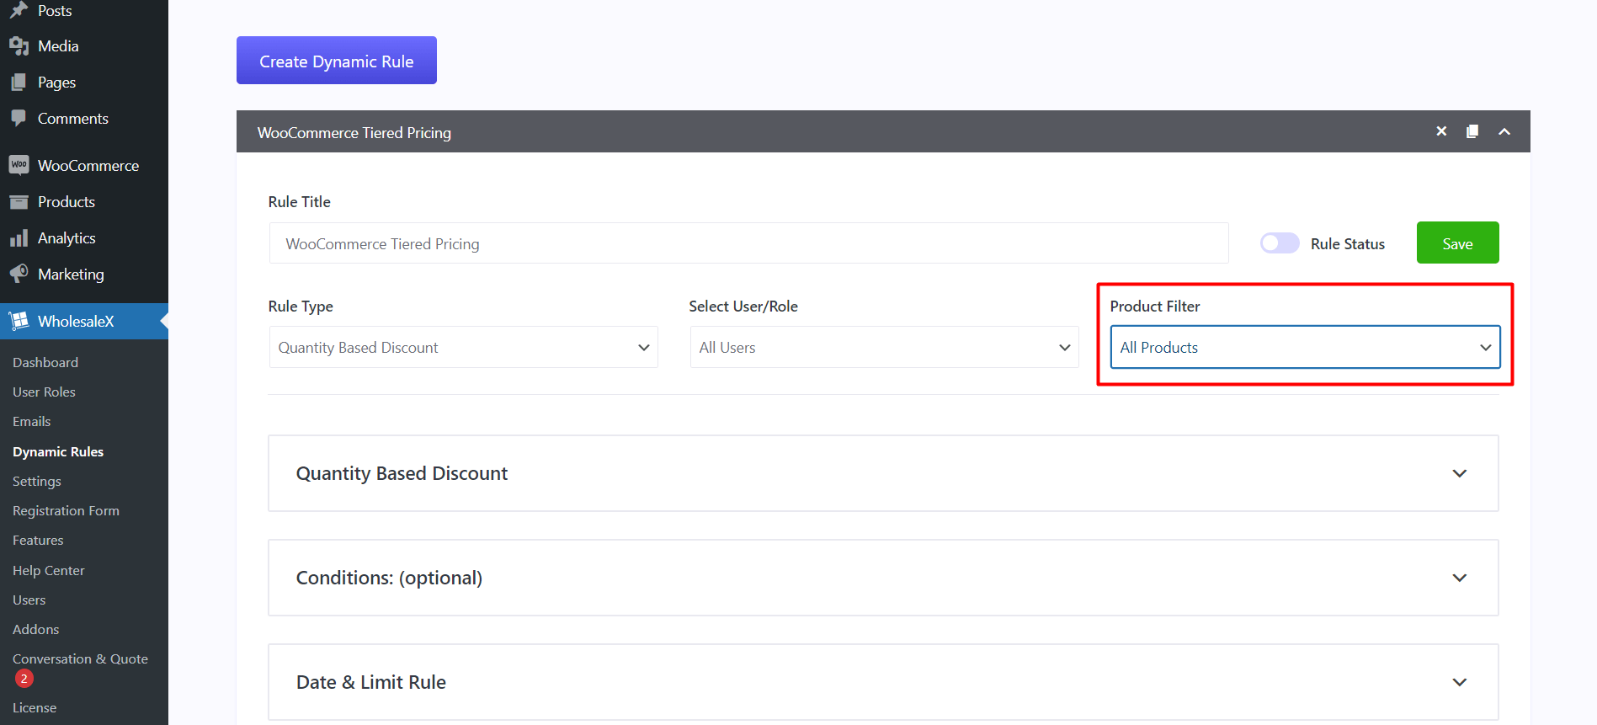Click the WooCommerce logo icon

pos(19,165)
